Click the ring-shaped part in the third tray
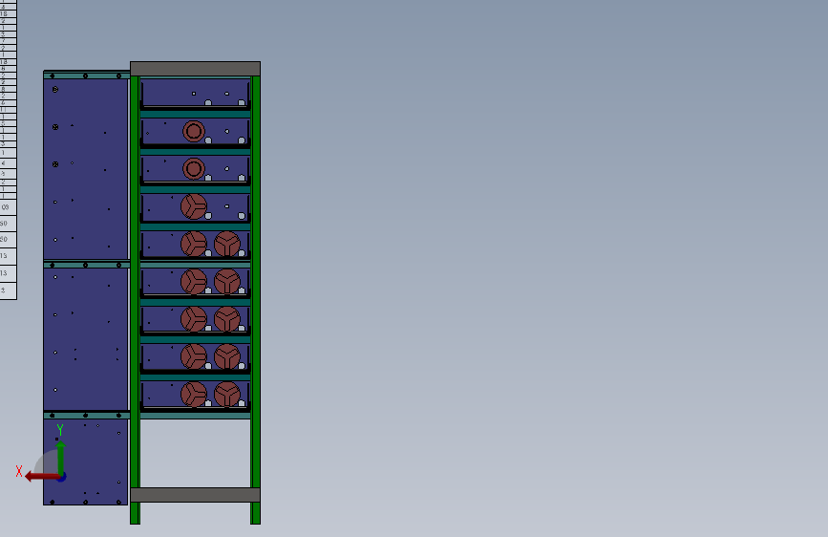Viewport: 828px width, 537px height. tap(194, 169)
